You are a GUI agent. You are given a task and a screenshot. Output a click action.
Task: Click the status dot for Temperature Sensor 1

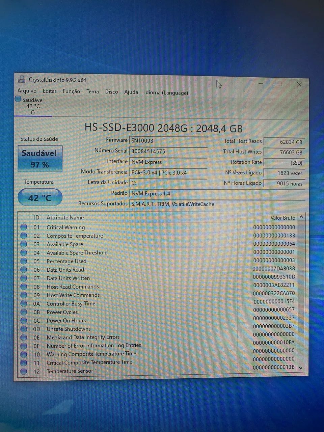pyautogui.click(x=24, y=371)
